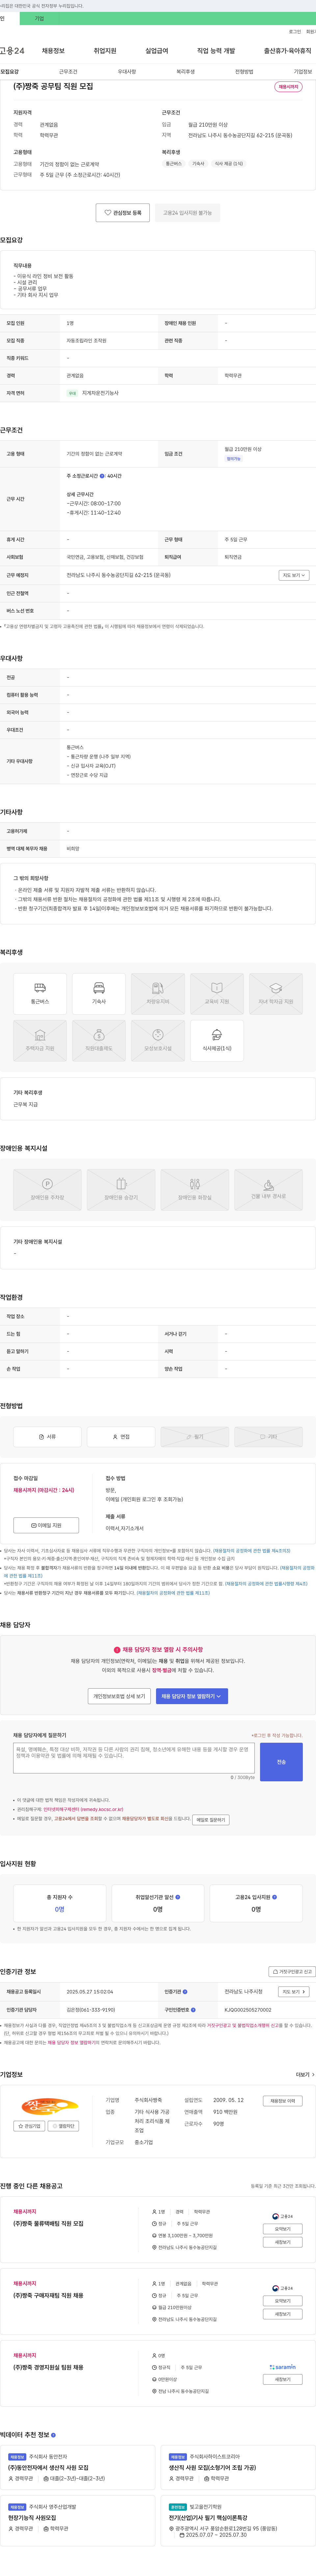Expand 더보기 in 기업정보 section
The height and width of the screenshot is (2576, 316).
point(305,2075)
